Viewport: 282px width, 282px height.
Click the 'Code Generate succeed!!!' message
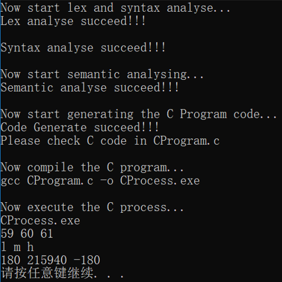point(80,128)
